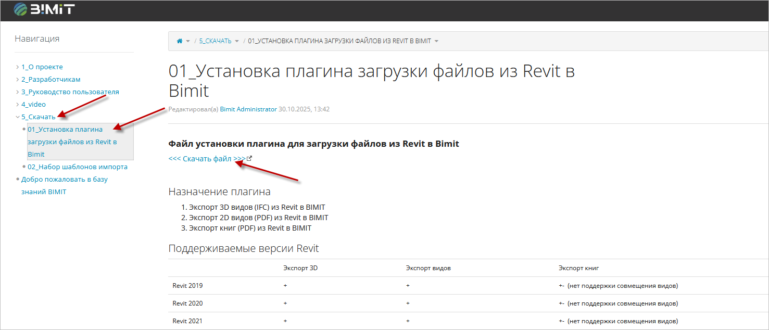
Task: Open the Bimit Administrator author link
Action: [x=248, y=109]
